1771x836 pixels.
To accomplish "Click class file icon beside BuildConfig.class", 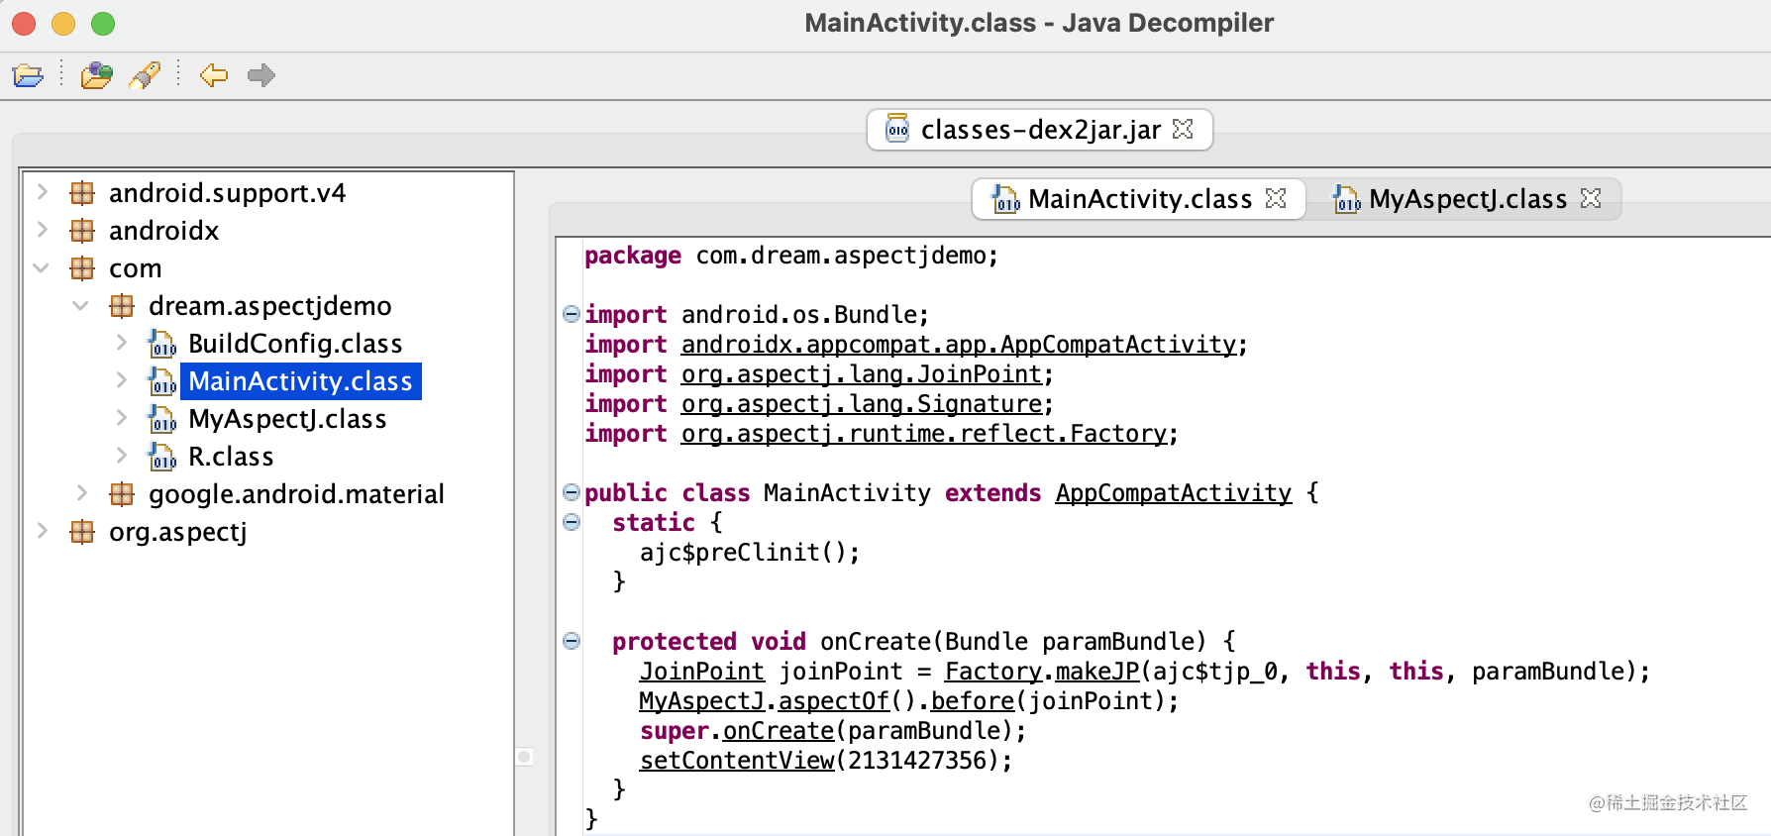I will 161,344.
